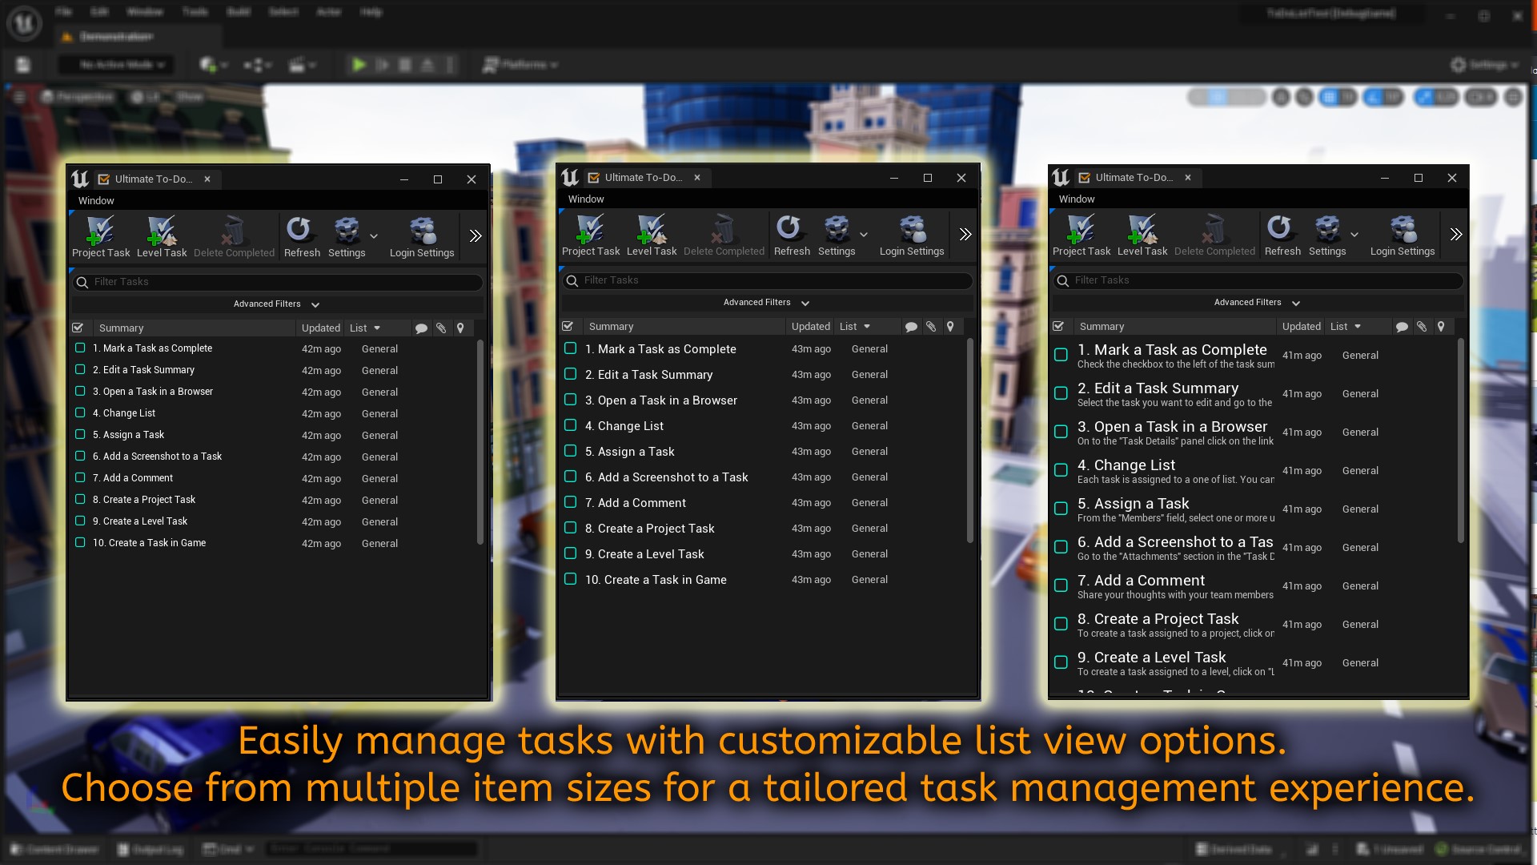This screenshot has height=865, width=1537.
Task: Expand toolbar overflow chevrons in left window
Action: pos(476,236)
